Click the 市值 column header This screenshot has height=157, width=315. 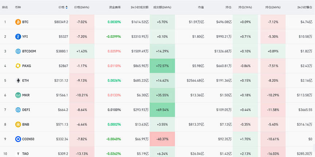coord(201,7)
